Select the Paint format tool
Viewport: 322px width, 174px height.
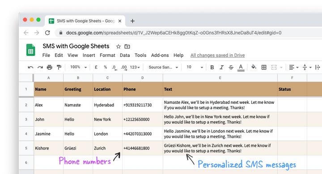[x=59, y=67]
